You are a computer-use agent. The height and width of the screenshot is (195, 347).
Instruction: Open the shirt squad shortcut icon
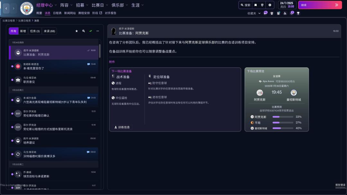click(x=272, y=13)
